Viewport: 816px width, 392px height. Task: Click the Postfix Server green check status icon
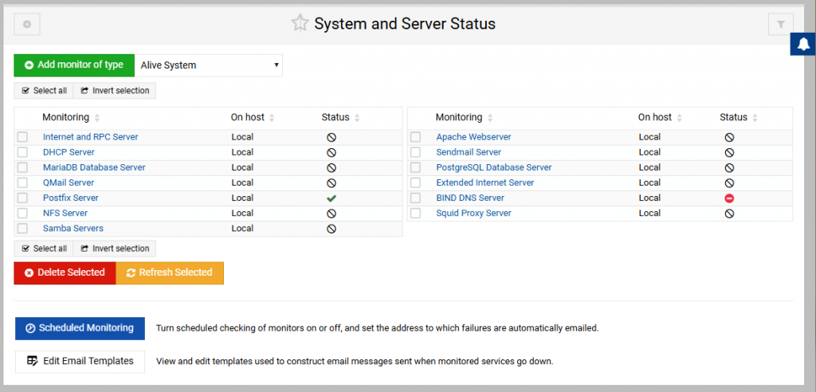click(331, 198)
